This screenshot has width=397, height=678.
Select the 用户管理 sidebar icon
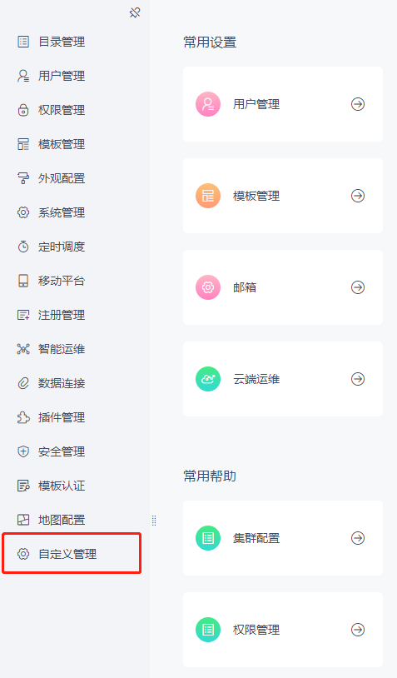tap(23, 76)
